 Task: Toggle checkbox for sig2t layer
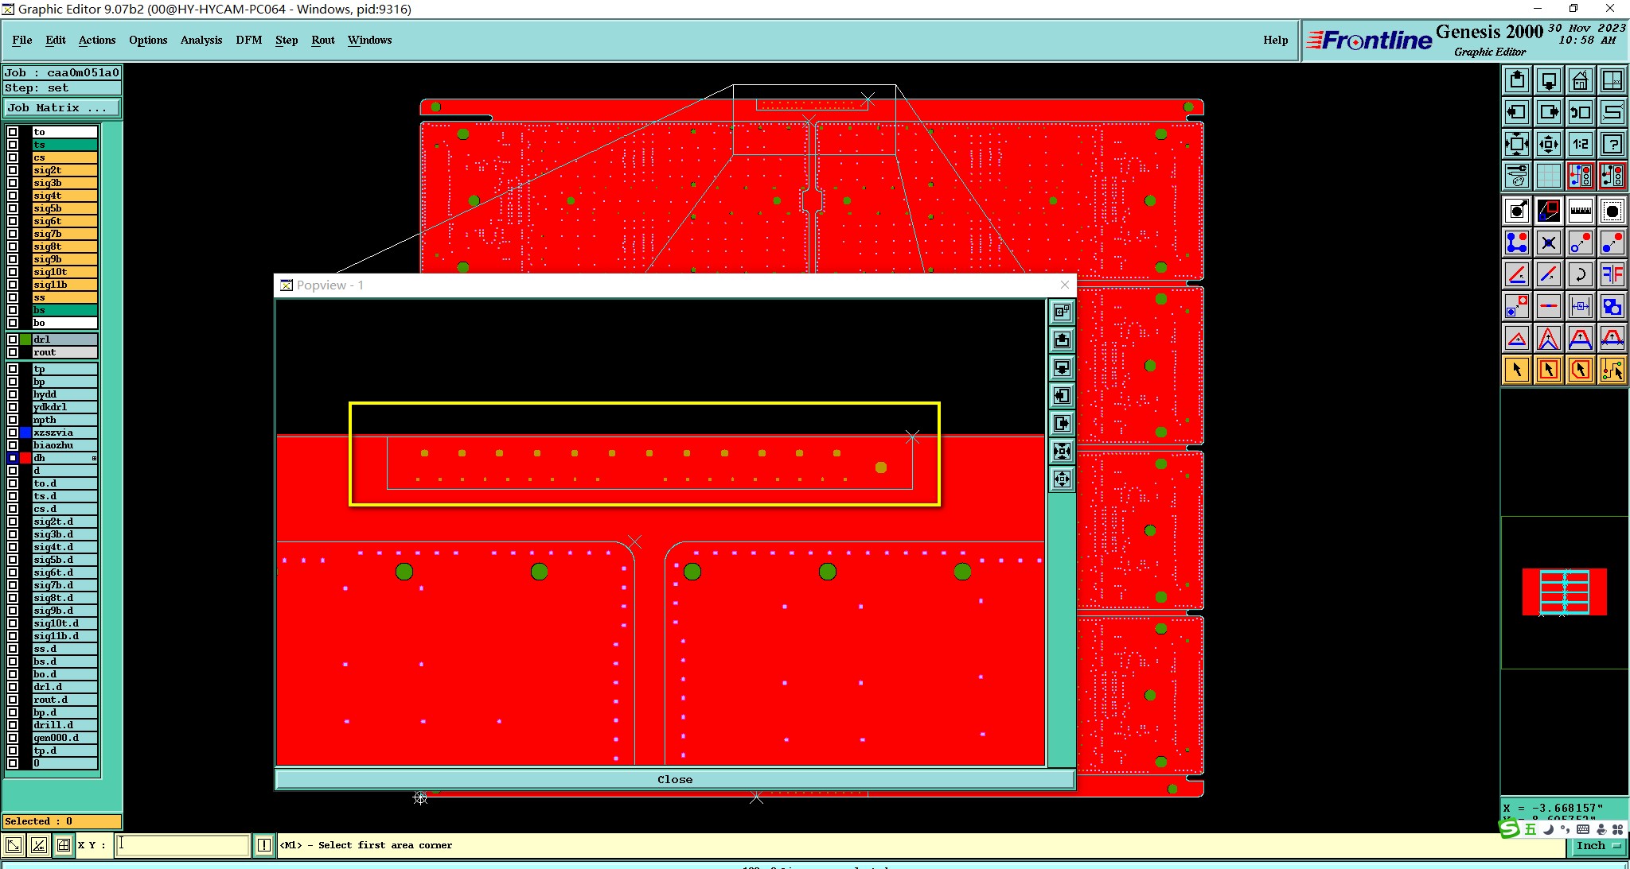point(13,170)
